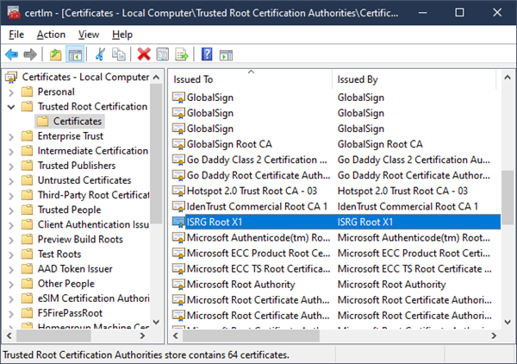The width and height of the screenshot is (517, 364).
Task: Expand Third-Party Root Certification node
Action: click(11, 196)
